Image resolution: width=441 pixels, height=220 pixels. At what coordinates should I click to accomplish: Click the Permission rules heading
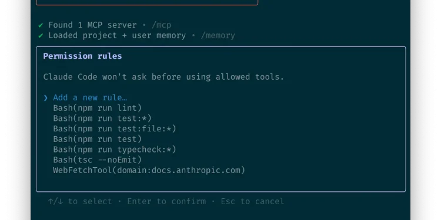(x=82, y=56)
